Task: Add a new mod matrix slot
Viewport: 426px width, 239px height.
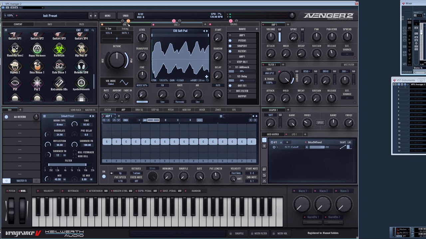Action: click(x=264, y=146)
